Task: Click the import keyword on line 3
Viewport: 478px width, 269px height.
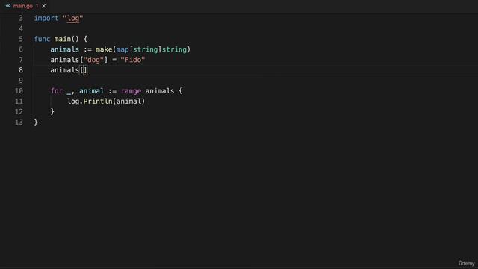Action: point(46,18)
